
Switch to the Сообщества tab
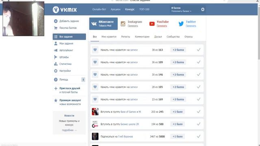pos(173,37)
